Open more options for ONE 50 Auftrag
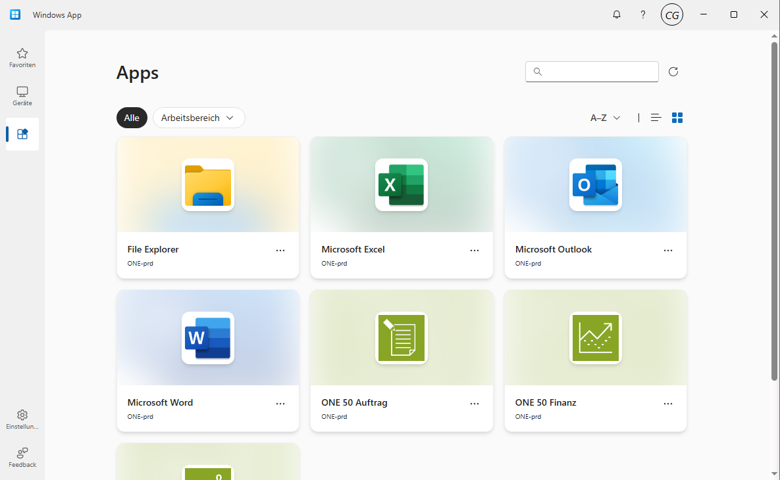 [475, 404]
